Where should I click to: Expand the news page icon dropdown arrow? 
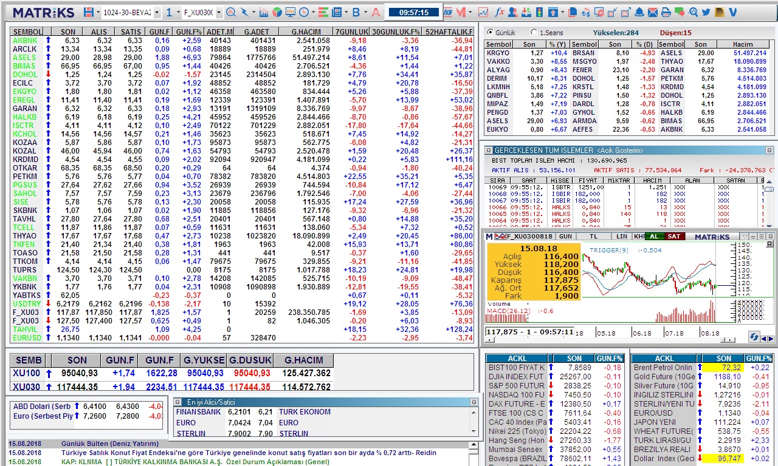(x=346, y=12)
